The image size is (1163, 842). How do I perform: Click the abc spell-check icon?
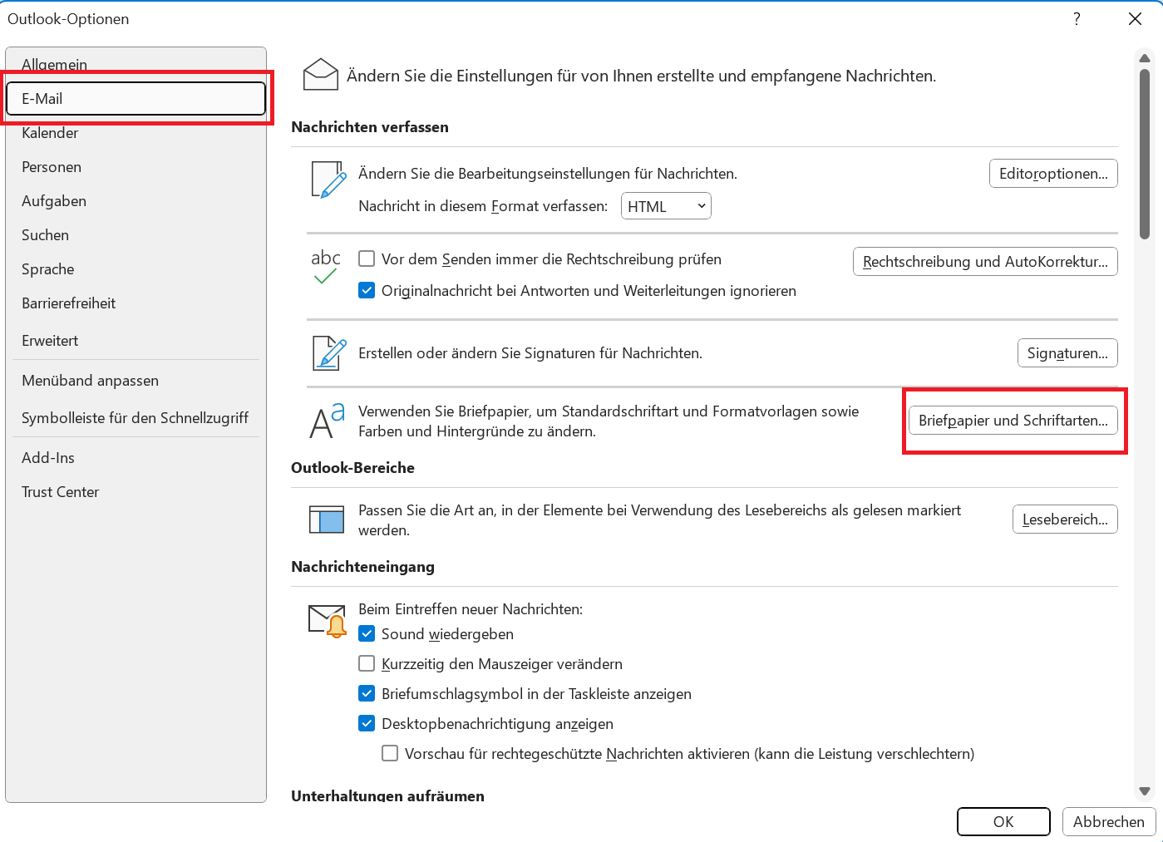click(x=326, y=266)
